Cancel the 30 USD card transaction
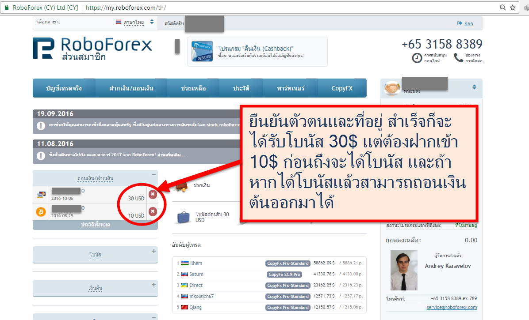529x320 pixels. tap(153, 194)
